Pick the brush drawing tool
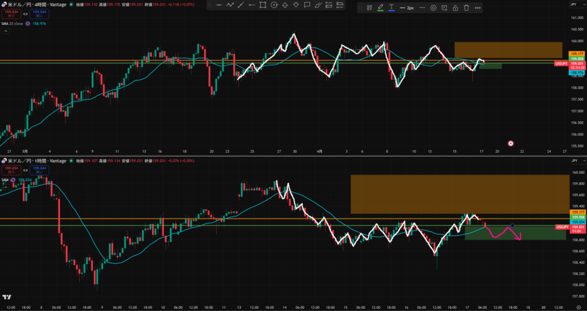The image size is (587, 311). click(318, 6)
